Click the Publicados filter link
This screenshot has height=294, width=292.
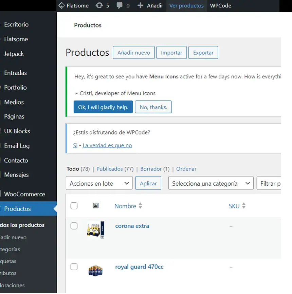110,169
